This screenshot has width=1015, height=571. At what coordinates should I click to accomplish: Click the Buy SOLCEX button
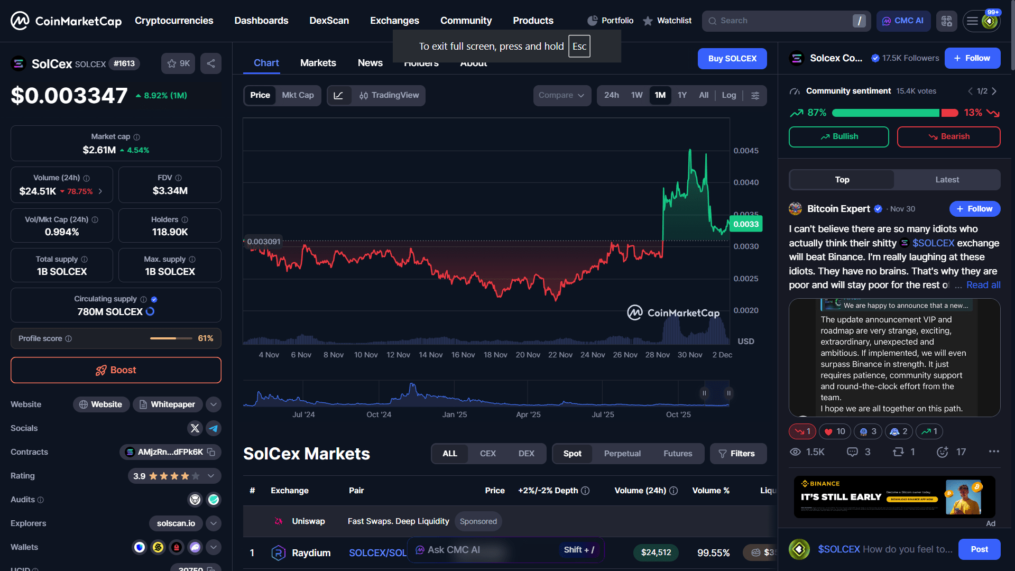pos(732,59)
